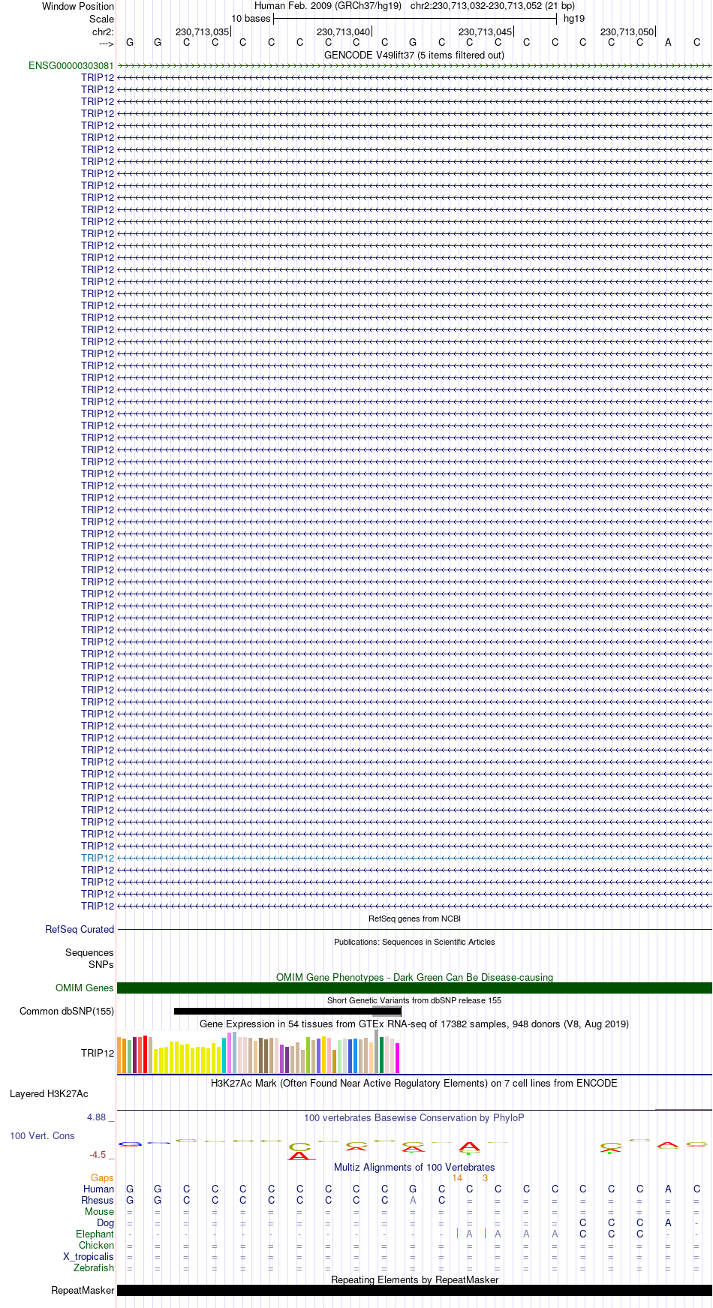Click the Zebrafish alignment row label
This screenshot has width=713, height=1308.
click(x=94, y=1268)
